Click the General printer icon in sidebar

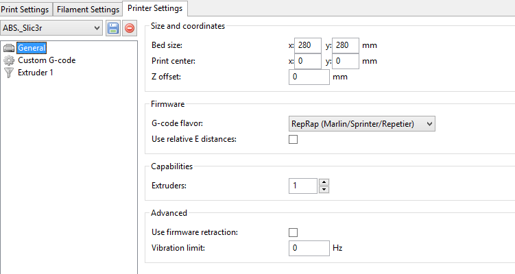coord(9,48)
